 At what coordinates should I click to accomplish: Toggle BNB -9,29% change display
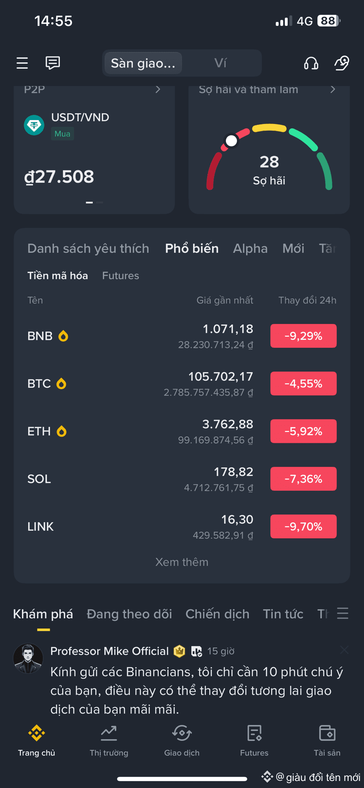303,336
